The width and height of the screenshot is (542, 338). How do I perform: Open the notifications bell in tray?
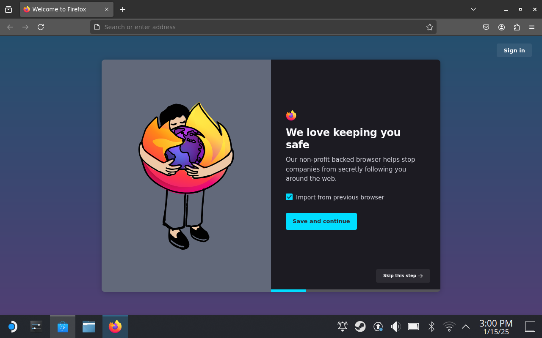coord(342,326)
